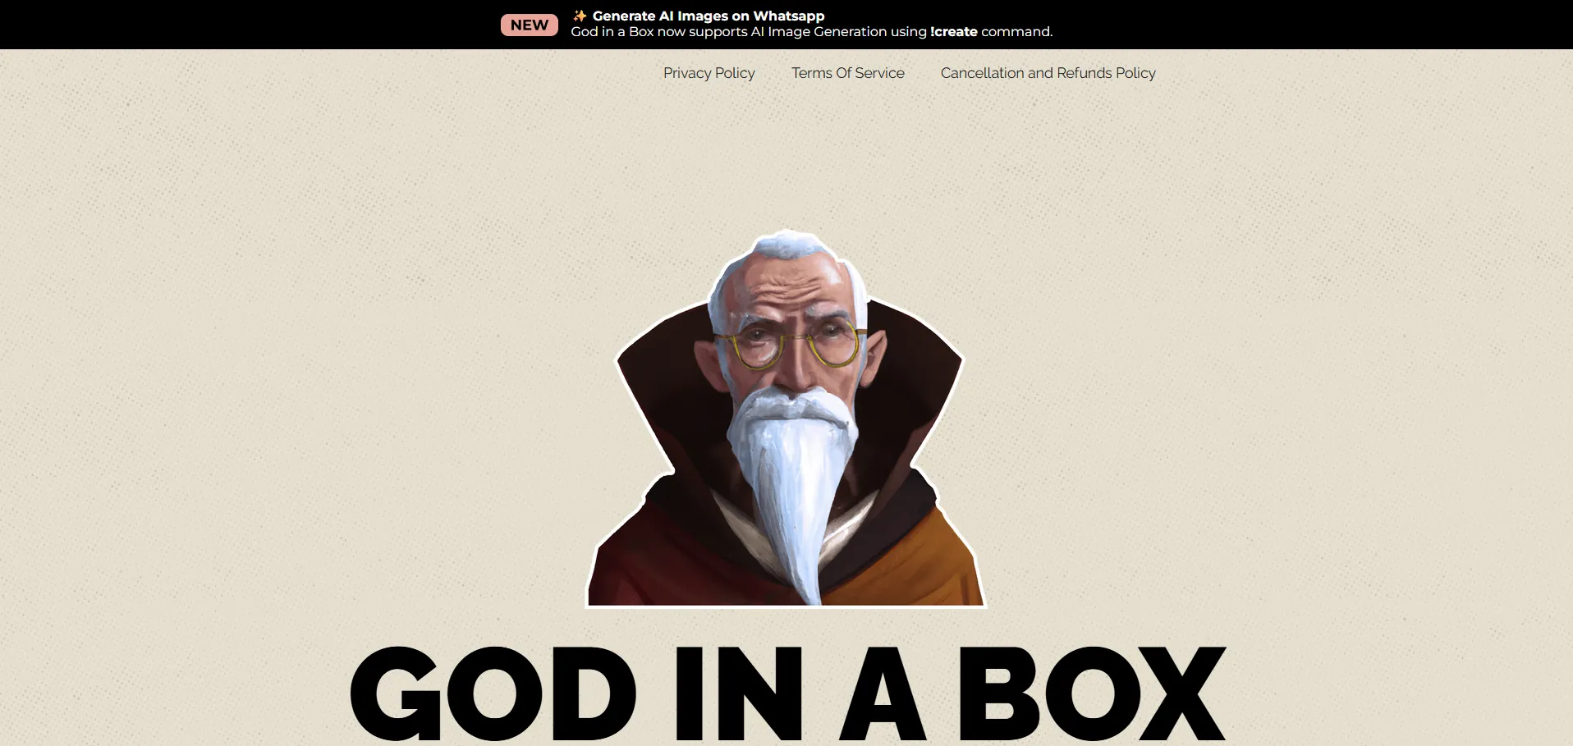
Task: Go to Cancellation and Refunds Policy
Action: click(x=1048, y=73)
